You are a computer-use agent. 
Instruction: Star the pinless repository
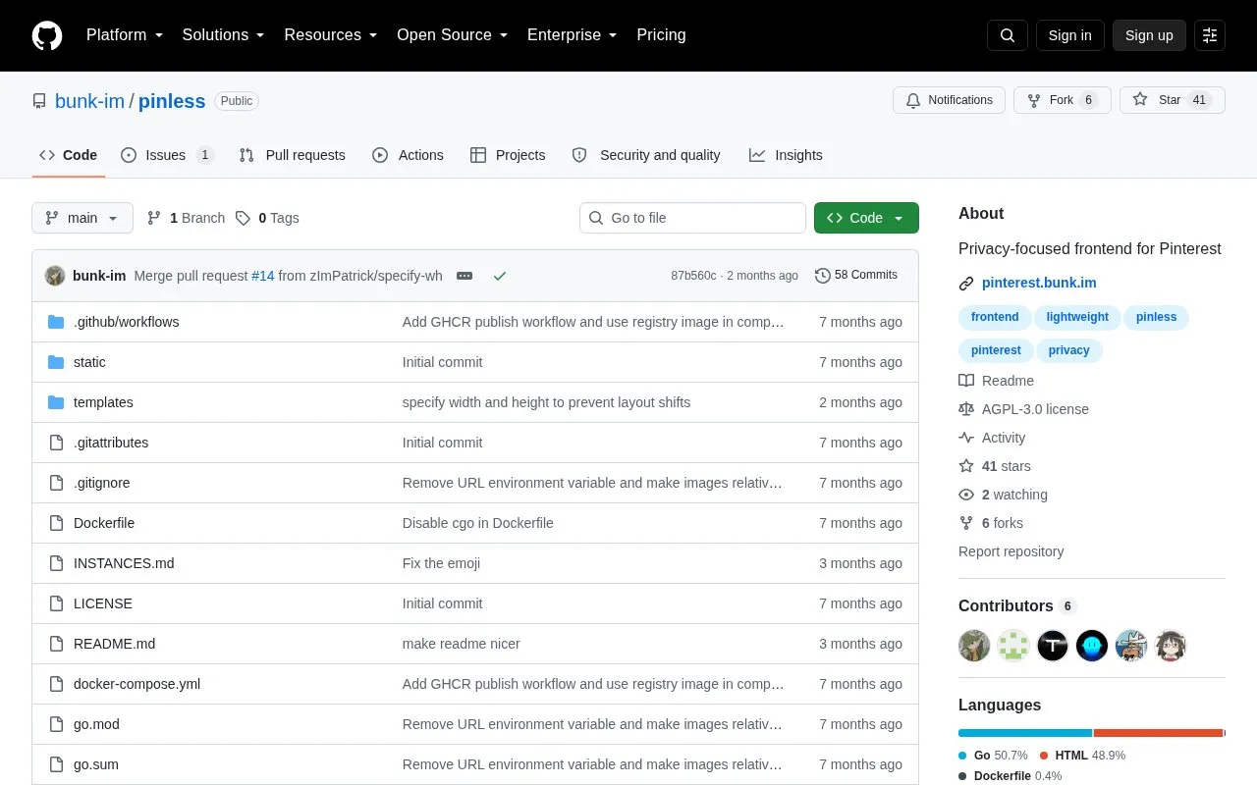click(x=1172, y=100)
